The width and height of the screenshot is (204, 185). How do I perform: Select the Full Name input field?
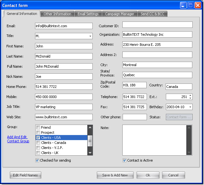[64, 66]
